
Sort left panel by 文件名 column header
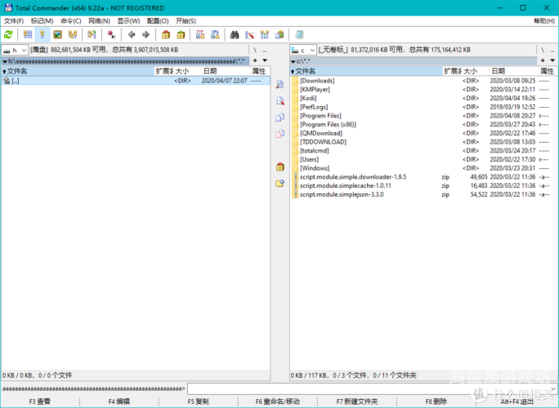[78, 71]
